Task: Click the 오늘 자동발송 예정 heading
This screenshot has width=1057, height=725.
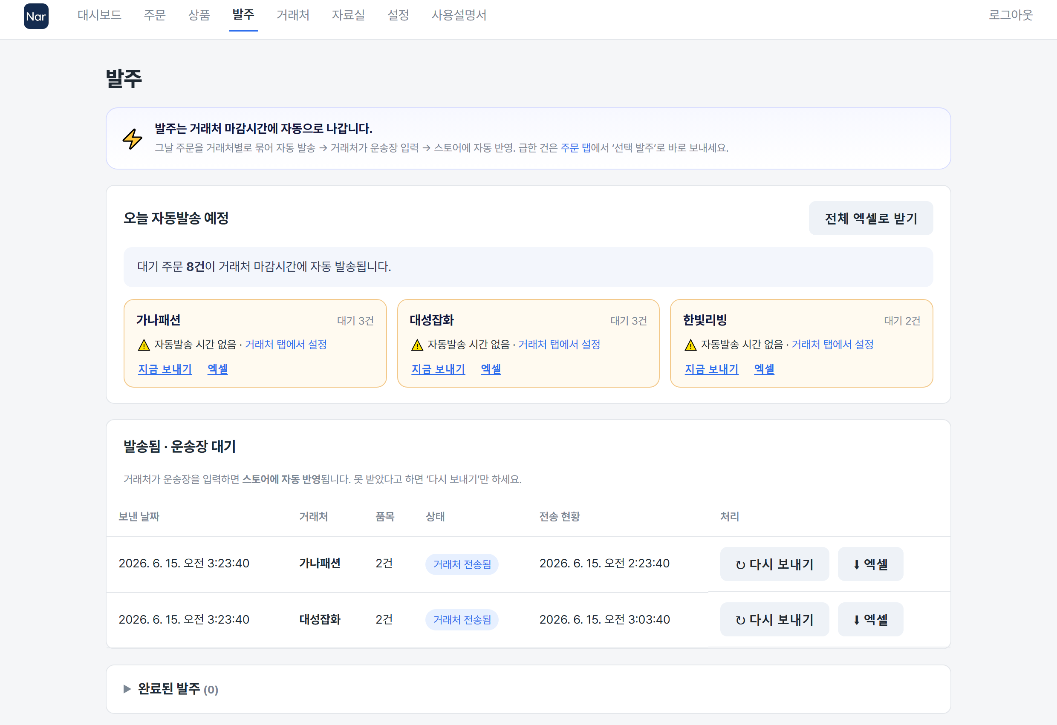Action: pyautogui.click(x=176, y=218)
